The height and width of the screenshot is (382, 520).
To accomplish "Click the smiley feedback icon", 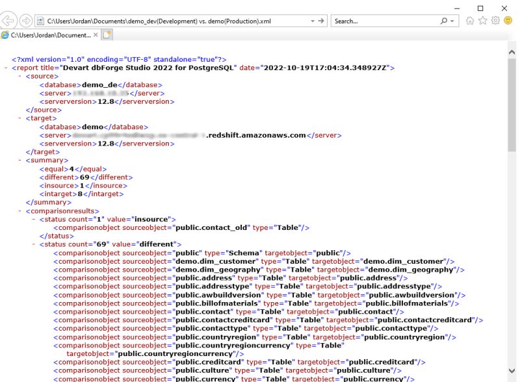I will (x=506, y=20).
